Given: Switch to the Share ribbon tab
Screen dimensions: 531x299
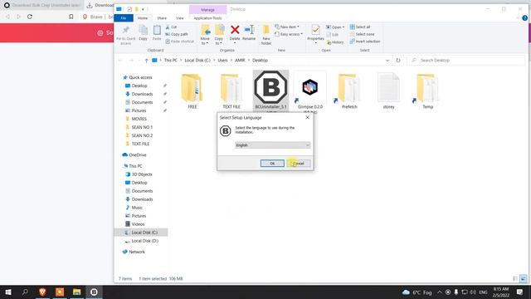Looking at the screenshot, I should (162, 18).
